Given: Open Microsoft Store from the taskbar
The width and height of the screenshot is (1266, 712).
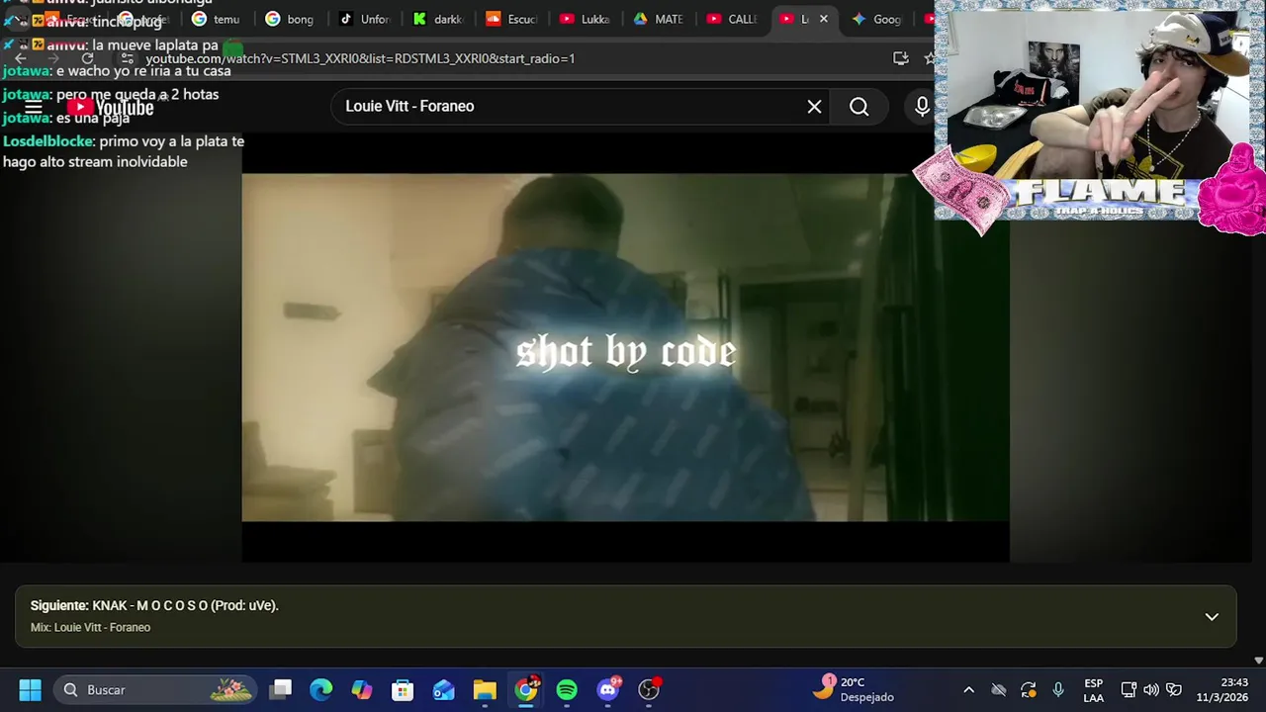Looking at the screenshot, I should 403,689.
